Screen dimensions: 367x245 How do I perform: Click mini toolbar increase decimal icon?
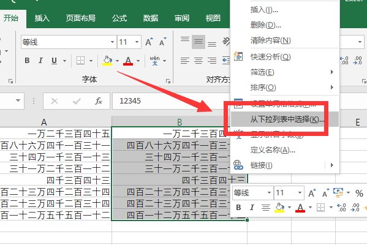341,207
